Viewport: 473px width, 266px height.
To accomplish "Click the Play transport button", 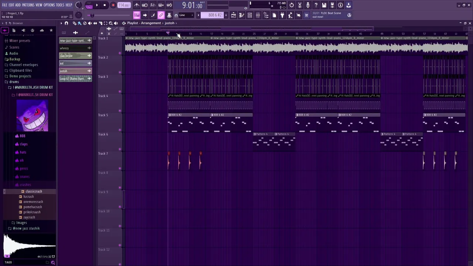I will coord(97,5).
